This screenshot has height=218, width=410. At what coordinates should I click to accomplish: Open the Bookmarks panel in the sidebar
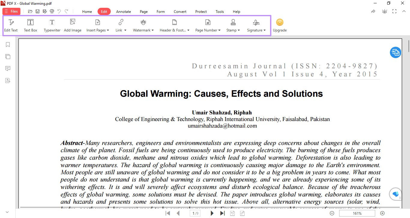[8, 44]
